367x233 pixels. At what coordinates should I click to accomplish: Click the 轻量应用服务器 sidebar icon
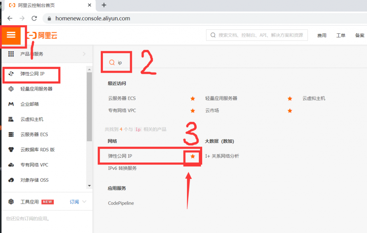pos(11,89)
